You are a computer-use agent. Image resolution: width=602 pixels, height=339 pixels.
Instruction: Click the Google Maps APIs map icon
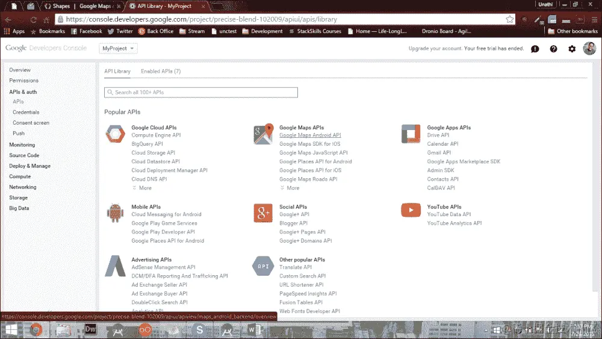264,134
